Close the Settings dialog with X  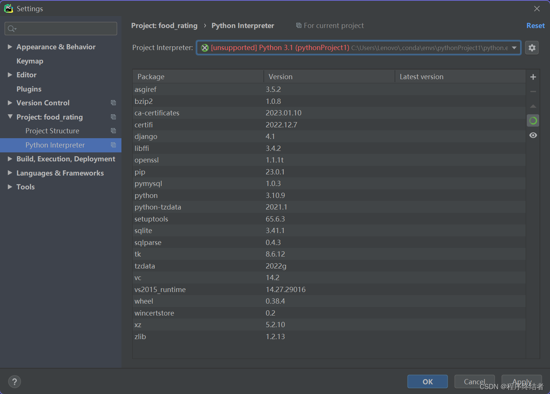coord(537,9)
